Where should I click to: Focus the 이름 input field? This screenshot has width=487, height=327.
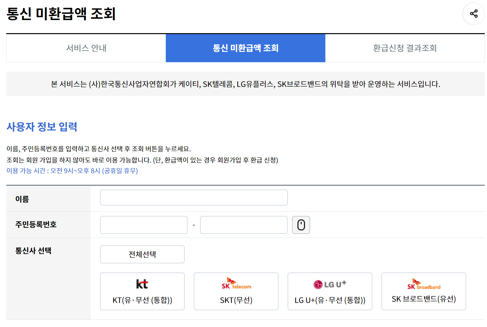pyautogui.click(x=194, y=198)
